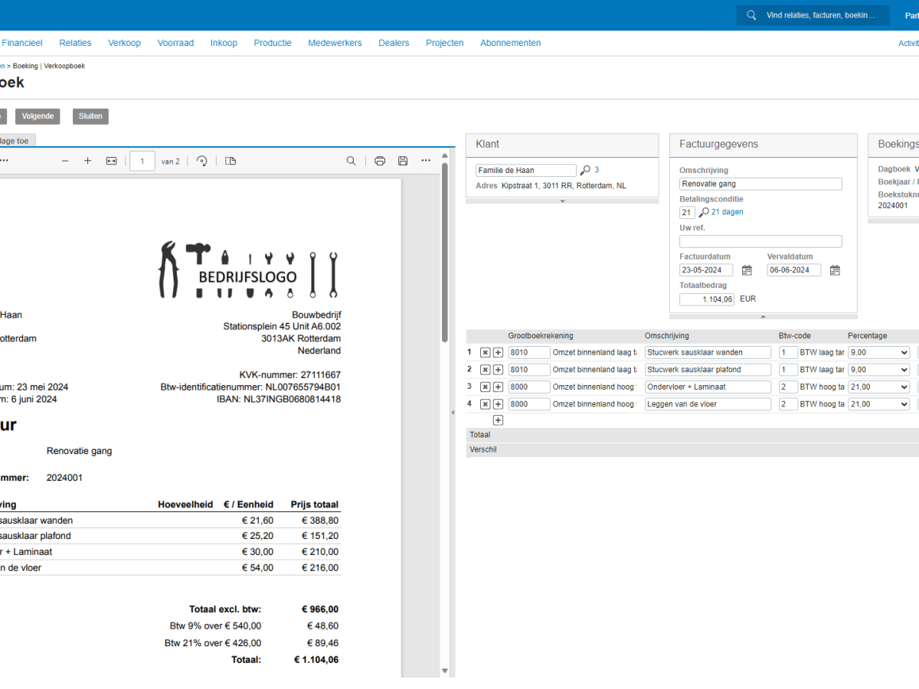This screenshot has height=689, width=919.
Task: Open the PDF find magnifier icon
Action: tap(351, 161)
